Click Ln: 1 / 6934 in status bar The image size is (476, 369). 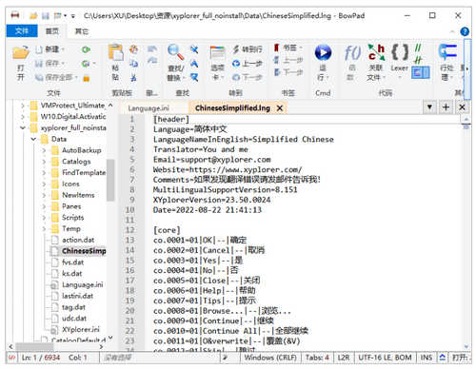tap(41, 358)
